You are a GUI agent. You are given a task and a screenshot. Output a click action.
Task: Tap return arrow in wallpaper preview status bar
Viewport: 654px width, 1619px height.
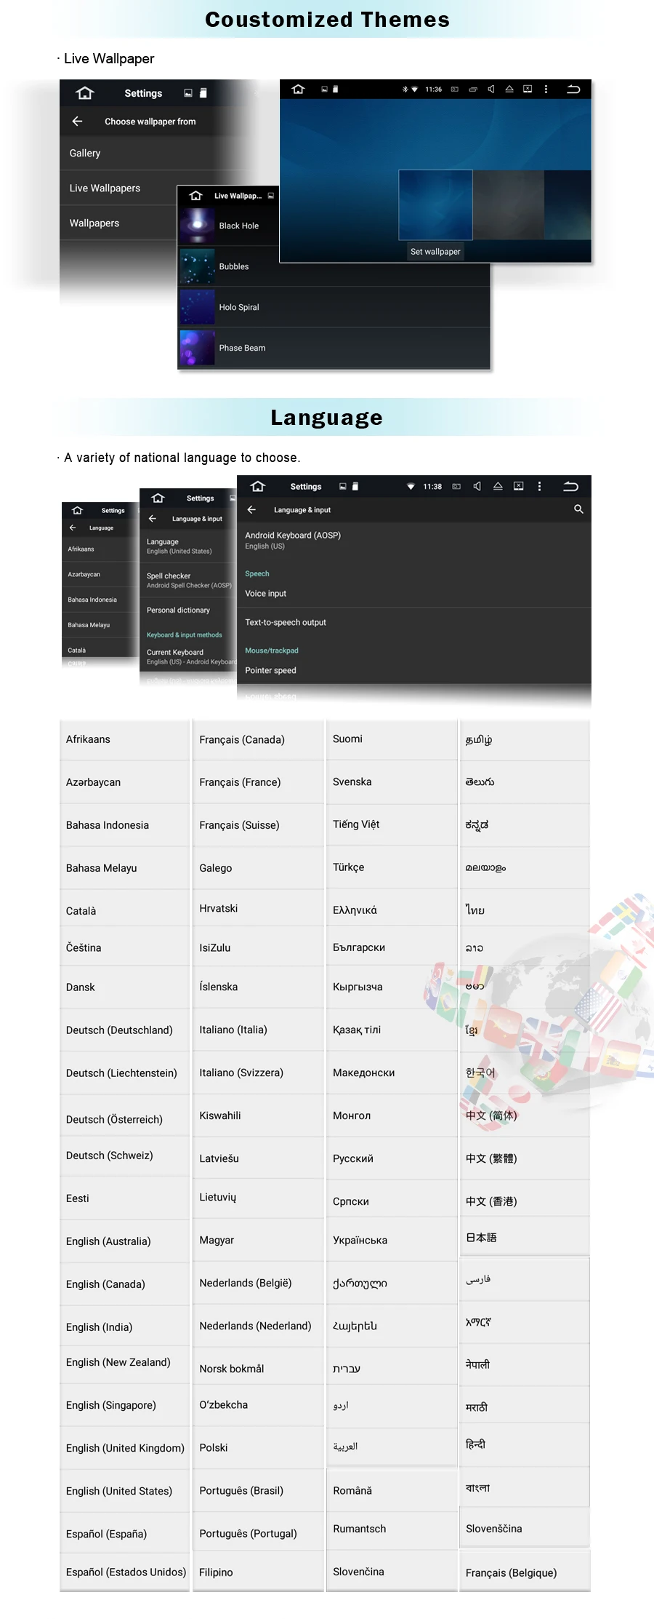573,89
